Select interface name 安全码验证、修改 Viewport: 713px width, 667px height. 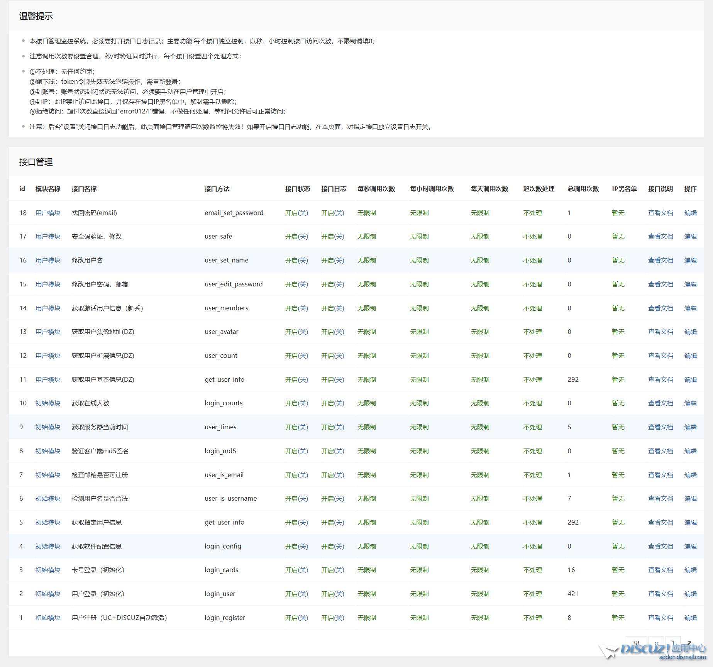click(97, 236)
